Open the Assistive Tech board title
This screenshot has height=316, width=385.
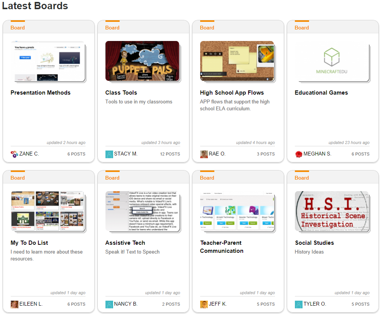point(125,243)
